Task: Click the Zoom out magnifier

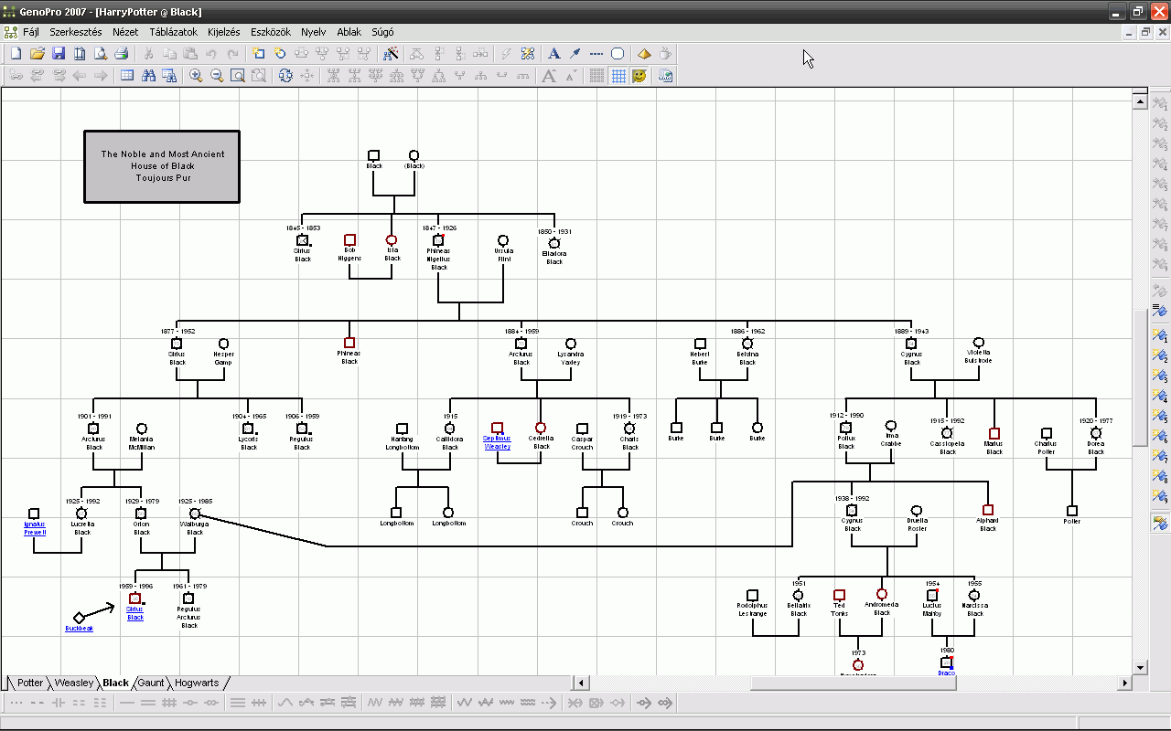Action: (x=217, y=76)
